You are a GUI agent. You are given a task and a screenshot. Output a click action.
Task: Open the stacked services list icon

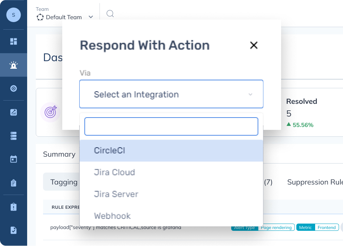tap(13, 136)
